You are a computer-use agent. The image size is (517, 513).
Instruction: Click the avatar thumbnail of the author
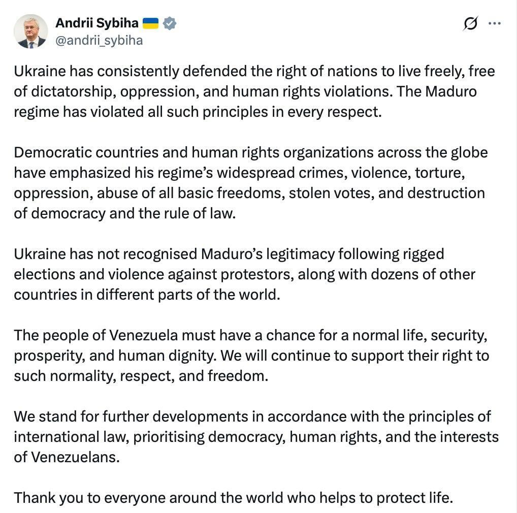31,31
